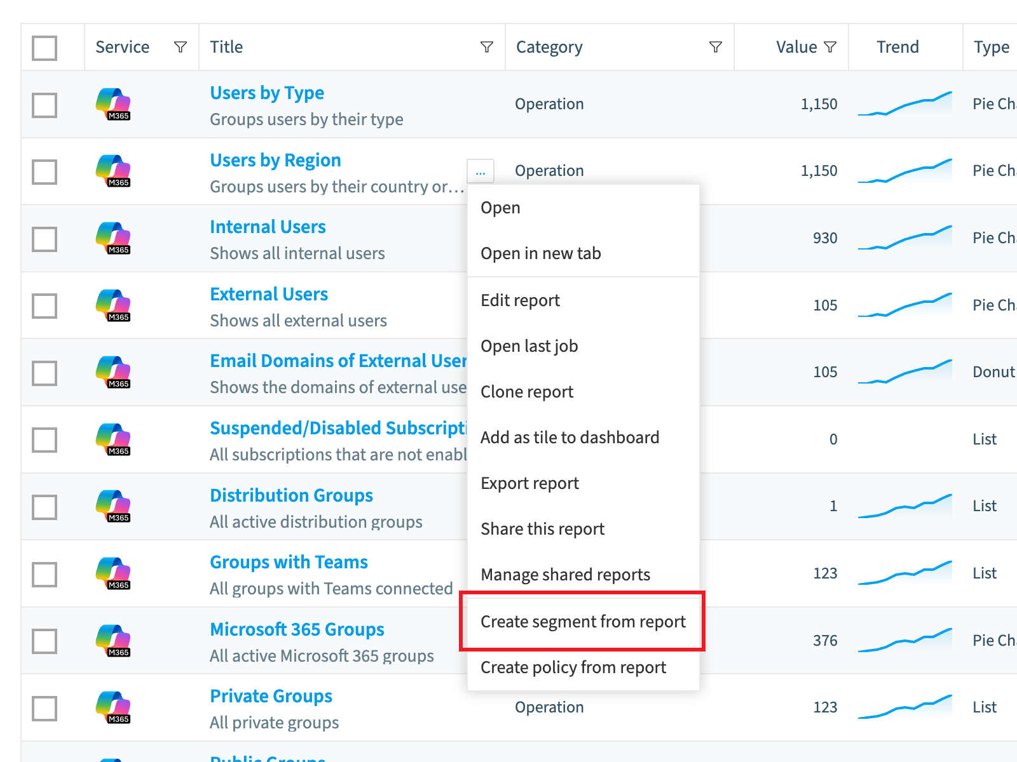Click the Type column header
The image size is (1017, 762).
pos(992,47)
